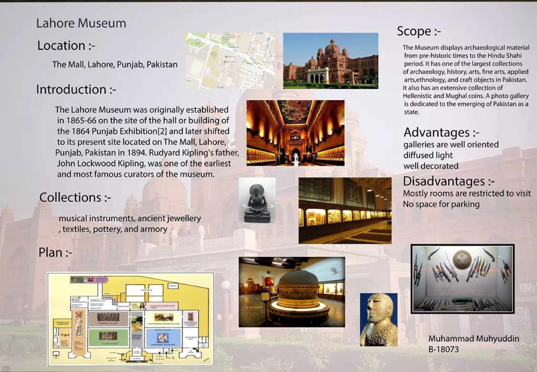Select the Scope heading
The height and width of the screenshot is (372, 537).
click(419, 31)
